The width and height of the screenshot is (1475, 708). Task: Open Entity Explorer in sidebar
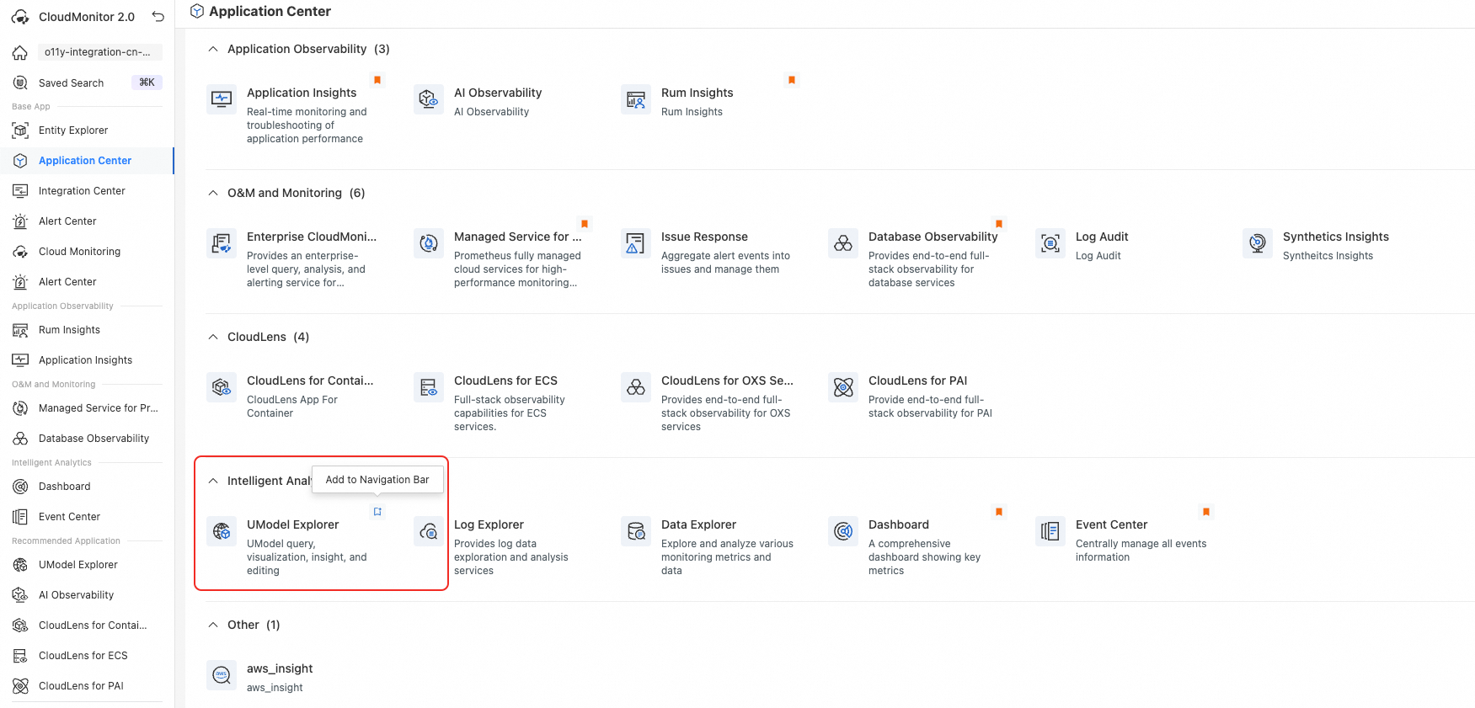(87, 130)
